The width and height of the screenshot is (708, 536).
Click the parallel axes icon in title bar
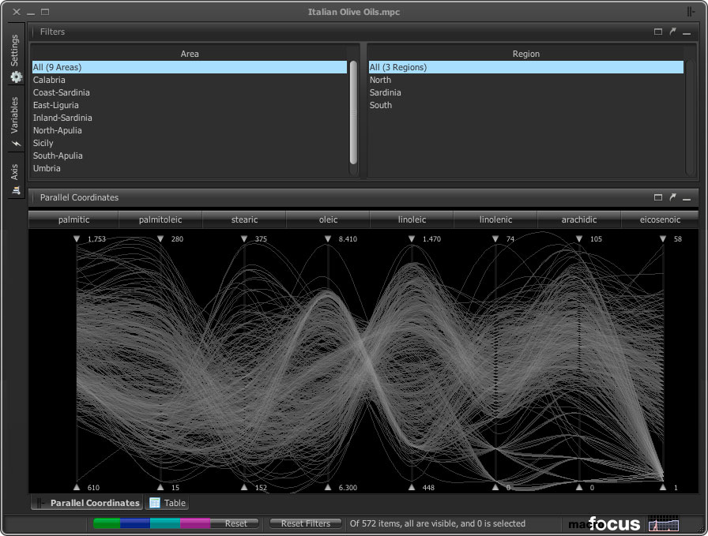(691, 12)
